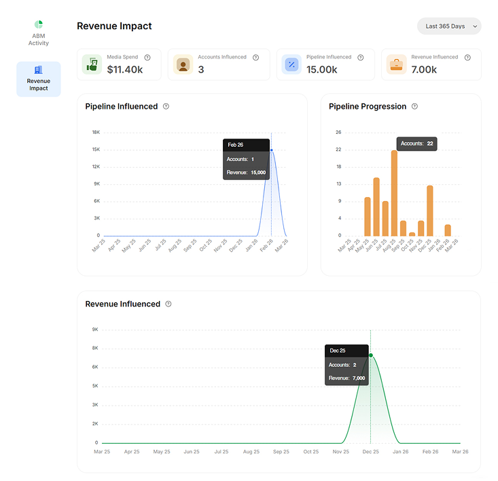Click the shortest orange bar in Pipeline Progression
Image resolution: width=498 pixels, height=481 pixels.
412,234
